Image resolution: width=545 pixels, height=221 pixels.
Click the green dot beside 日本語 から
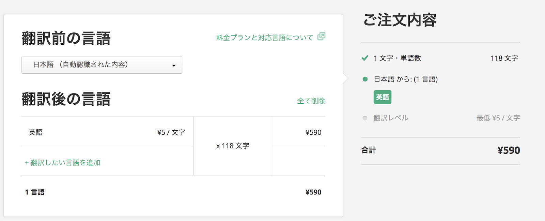tap(365, 79)
